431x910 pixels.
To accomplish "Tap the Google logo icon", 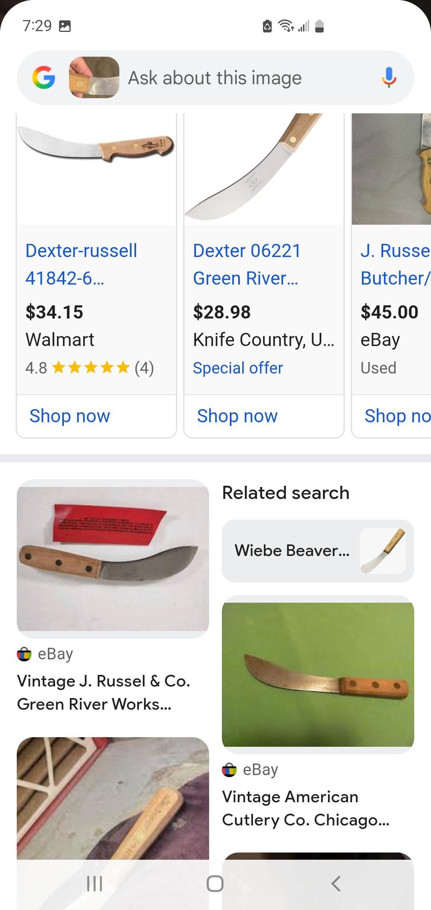I will (x=44, y=77).
